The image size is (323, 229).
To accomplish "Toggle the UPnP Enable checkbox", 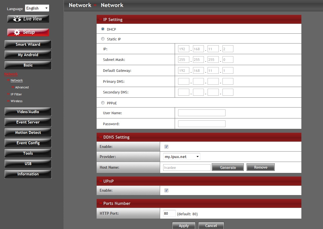I will click(167, 191).
